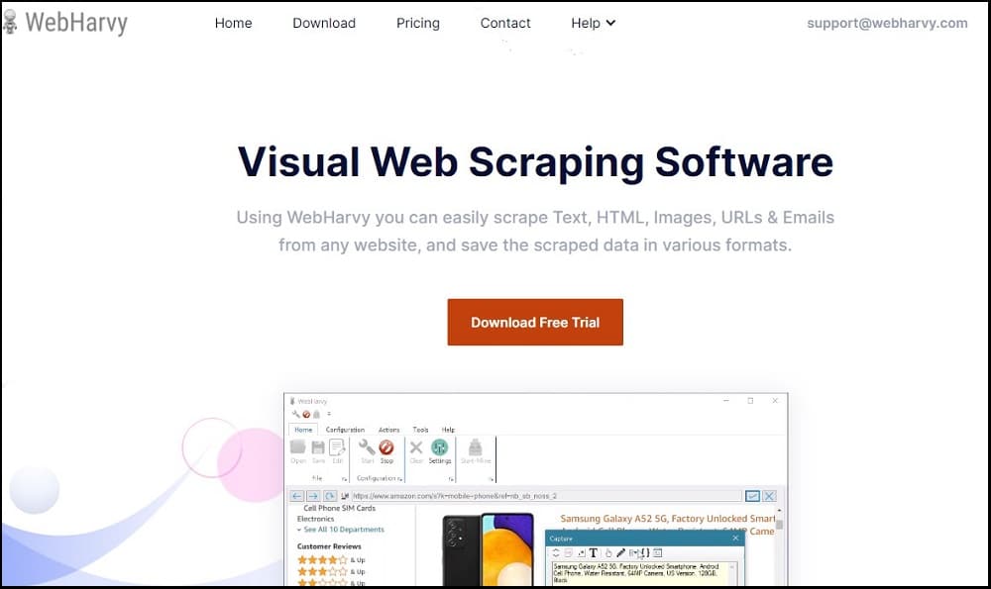Click the checkmark icon right of the address bar
991x589 pixels.
pos(752,496)
